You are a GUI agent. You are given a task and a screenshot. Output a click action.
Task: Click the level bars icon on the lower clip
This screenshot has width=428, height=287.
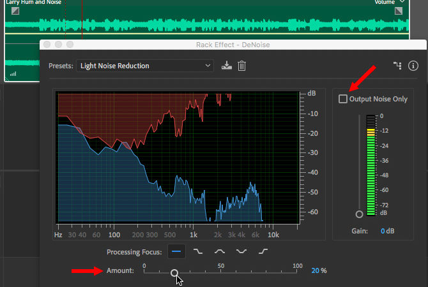coord(13,73)
